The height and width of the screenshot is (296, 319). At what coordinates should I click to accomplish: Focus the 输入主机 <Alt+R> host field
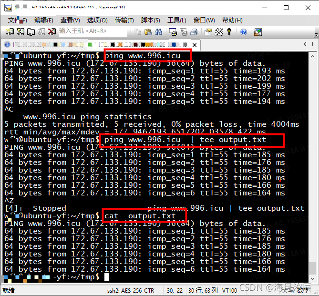(x=93, y=31)
